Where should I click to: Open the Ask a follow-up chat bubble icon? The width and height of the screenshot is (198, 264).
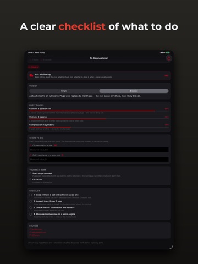[31, 75]
